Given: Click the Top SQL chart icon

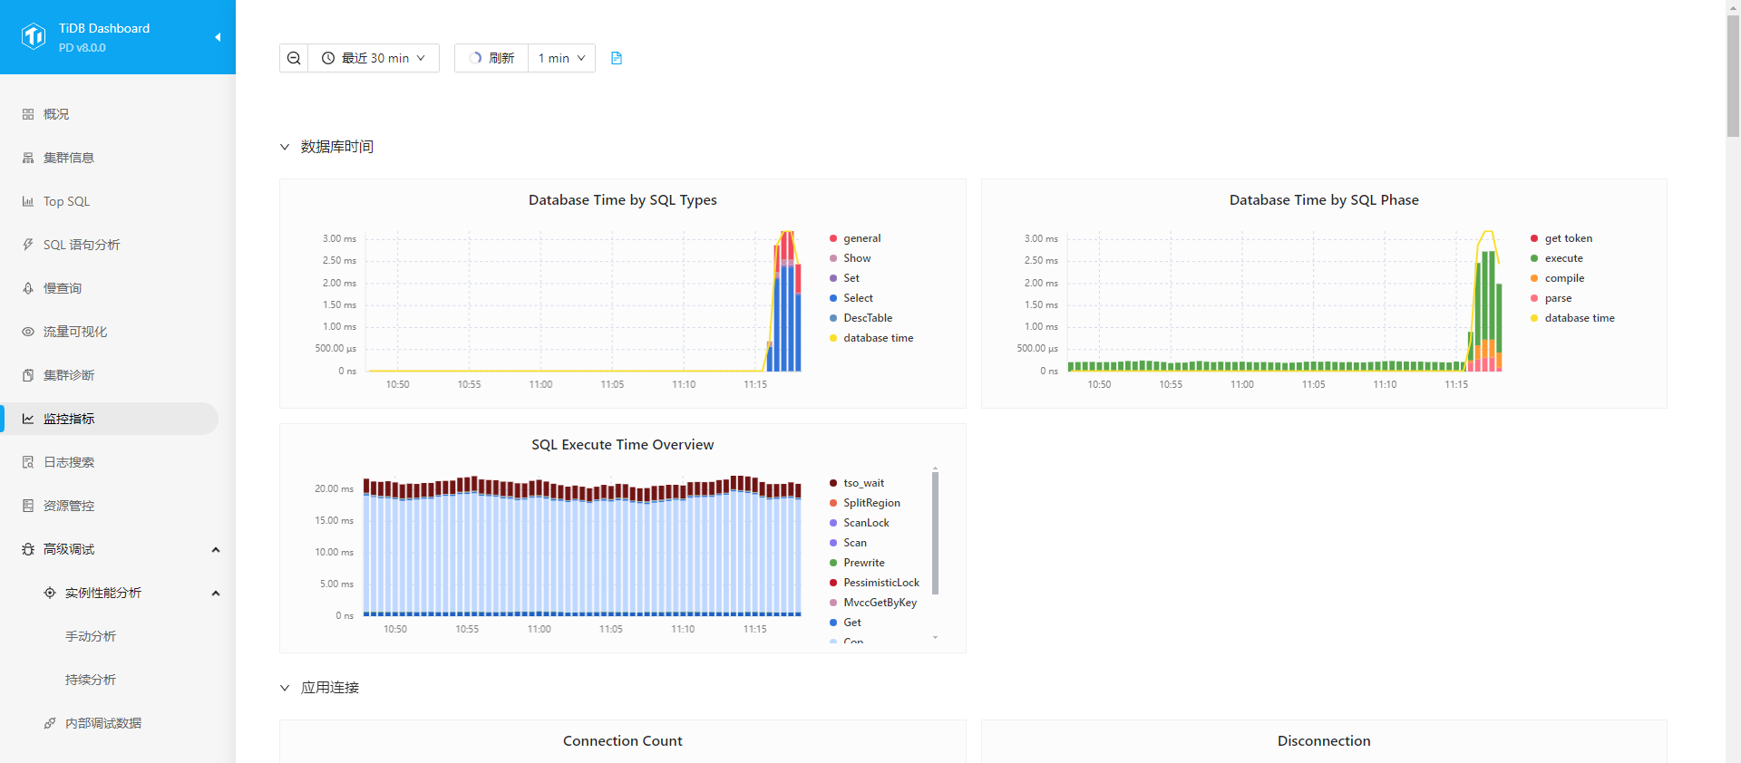Looking at the screenshot, I should (28, 201).
